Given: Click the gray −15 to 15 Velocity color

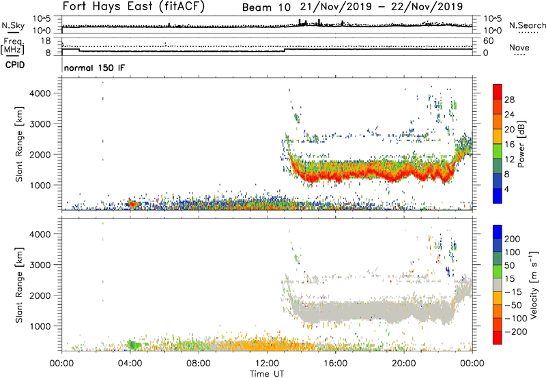Looking at the screenshot, I should [498, 285].
